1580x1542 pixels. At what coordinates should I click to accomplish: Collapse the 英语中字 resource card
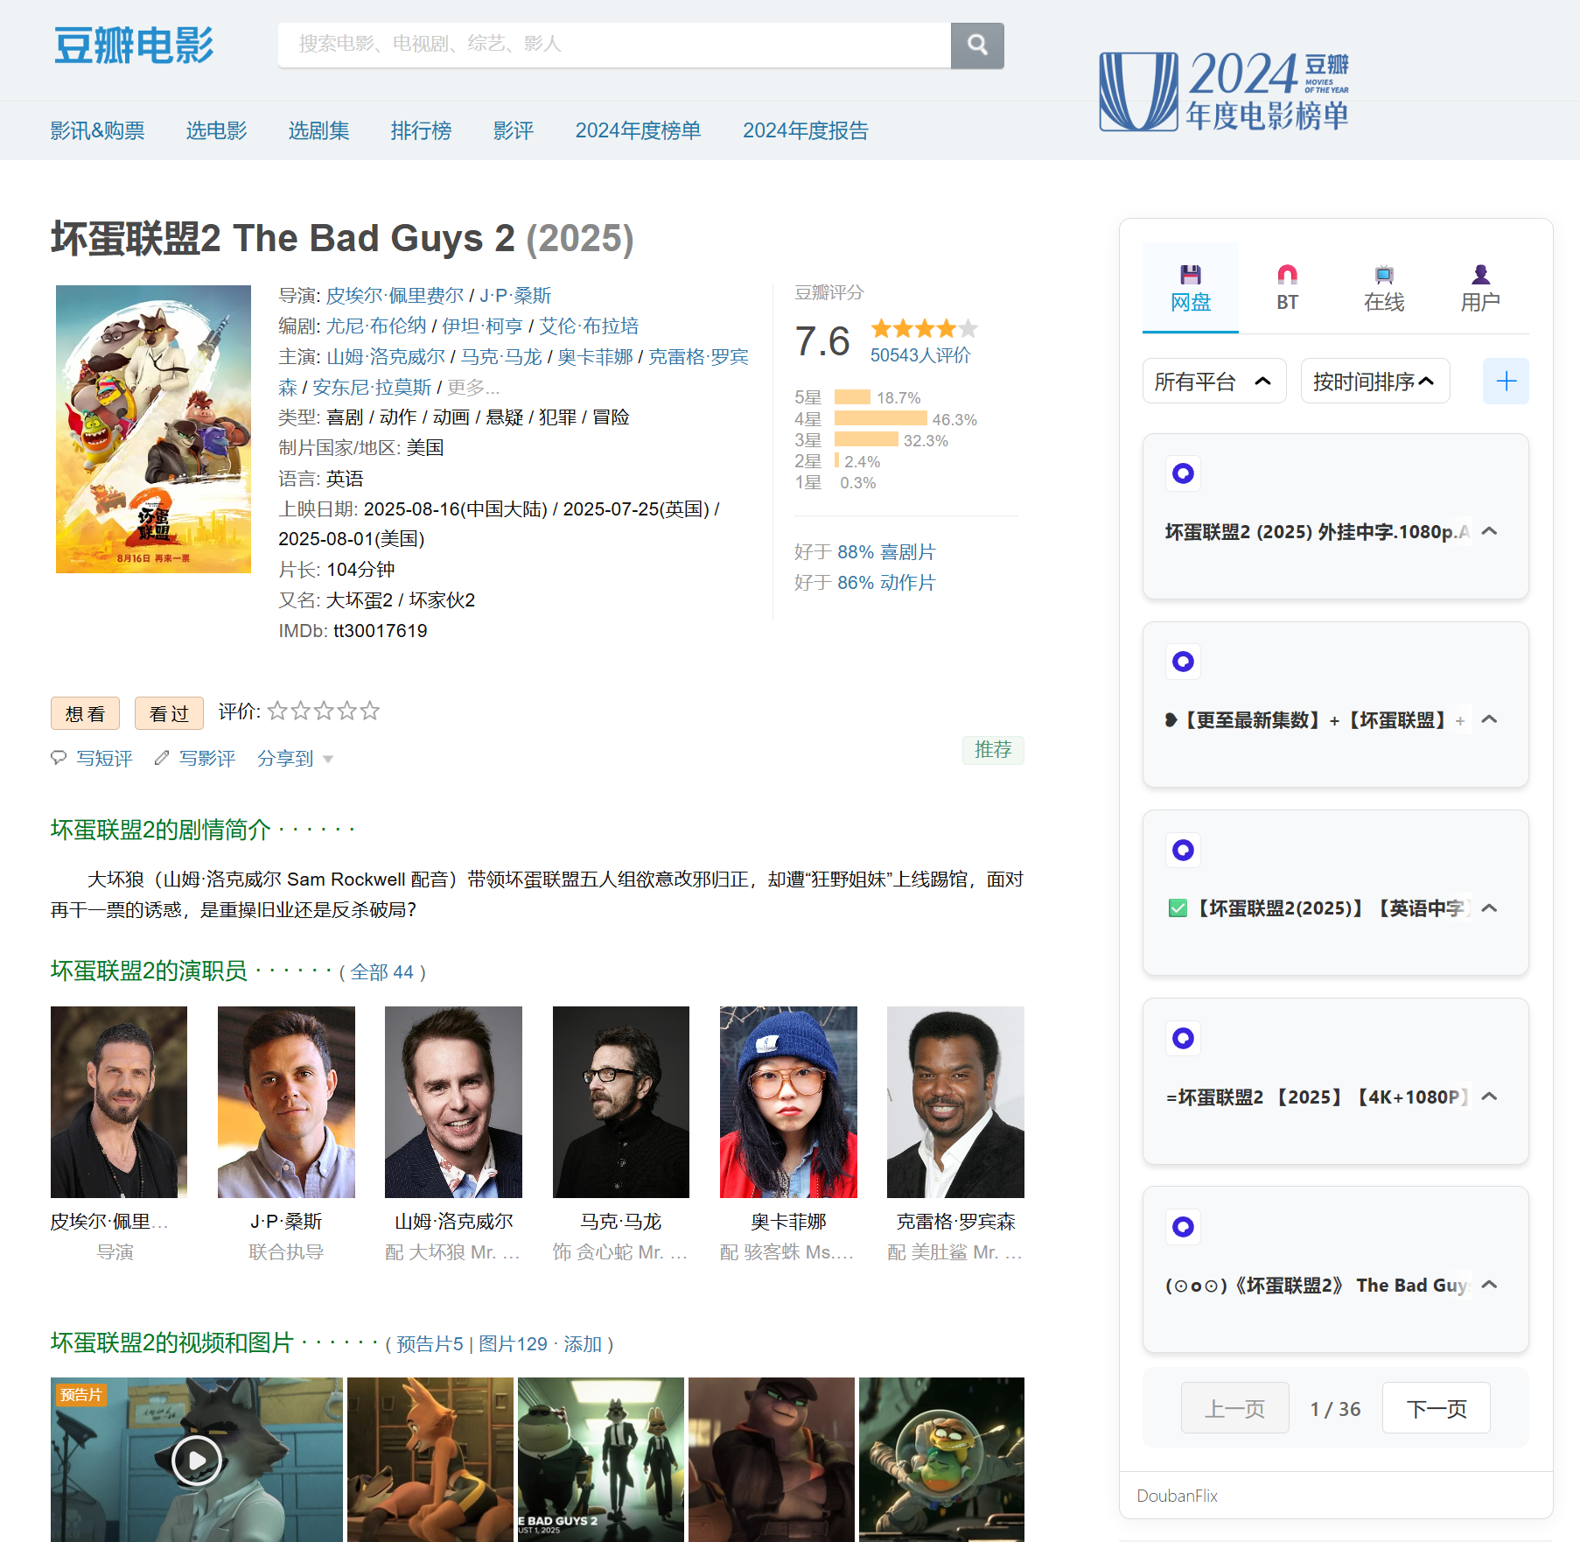pos(1490,908)
